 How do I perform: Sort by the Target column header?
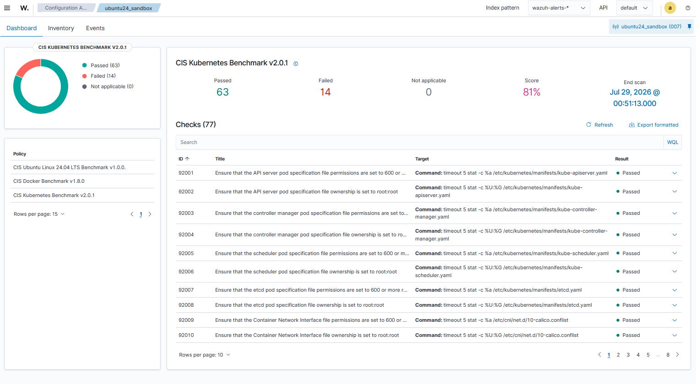422,159
